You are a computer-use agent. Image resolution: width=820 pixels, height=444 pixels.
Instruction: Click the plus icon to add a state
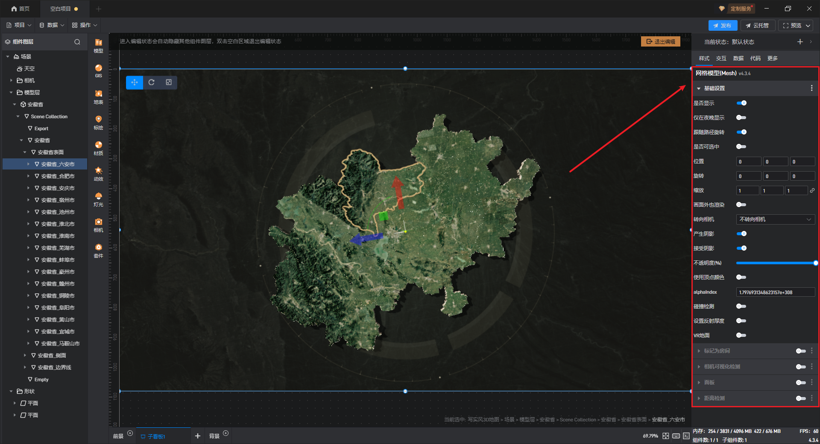click(x=800, y=42)
